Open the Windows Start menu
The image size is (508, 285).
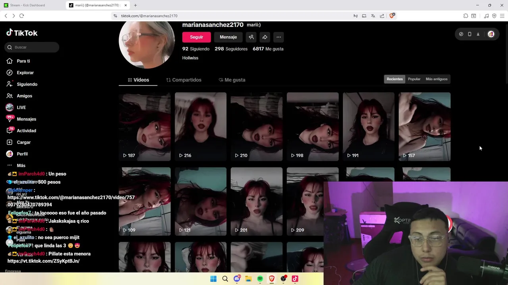tap(213, 279)
